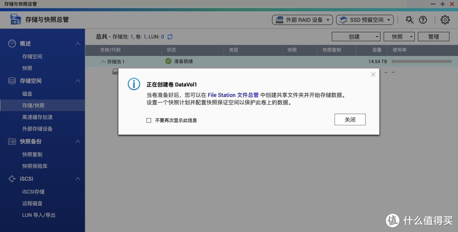Maximize the window with the plus button
This screenshot has height=232, width=458.
tap(442, 4)
